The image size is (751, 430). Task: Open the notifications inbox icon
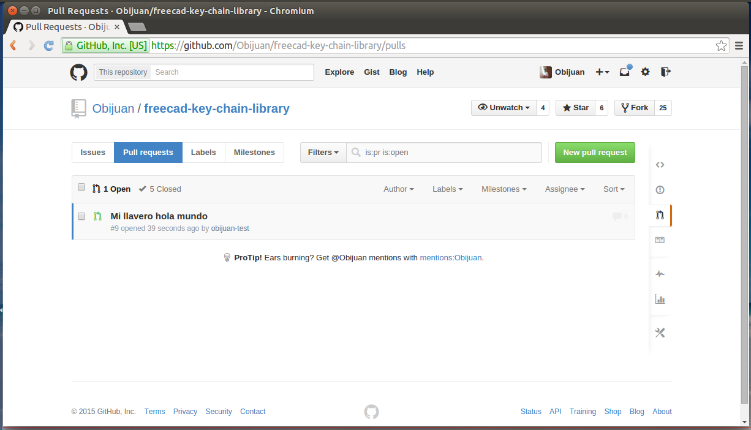624,72
